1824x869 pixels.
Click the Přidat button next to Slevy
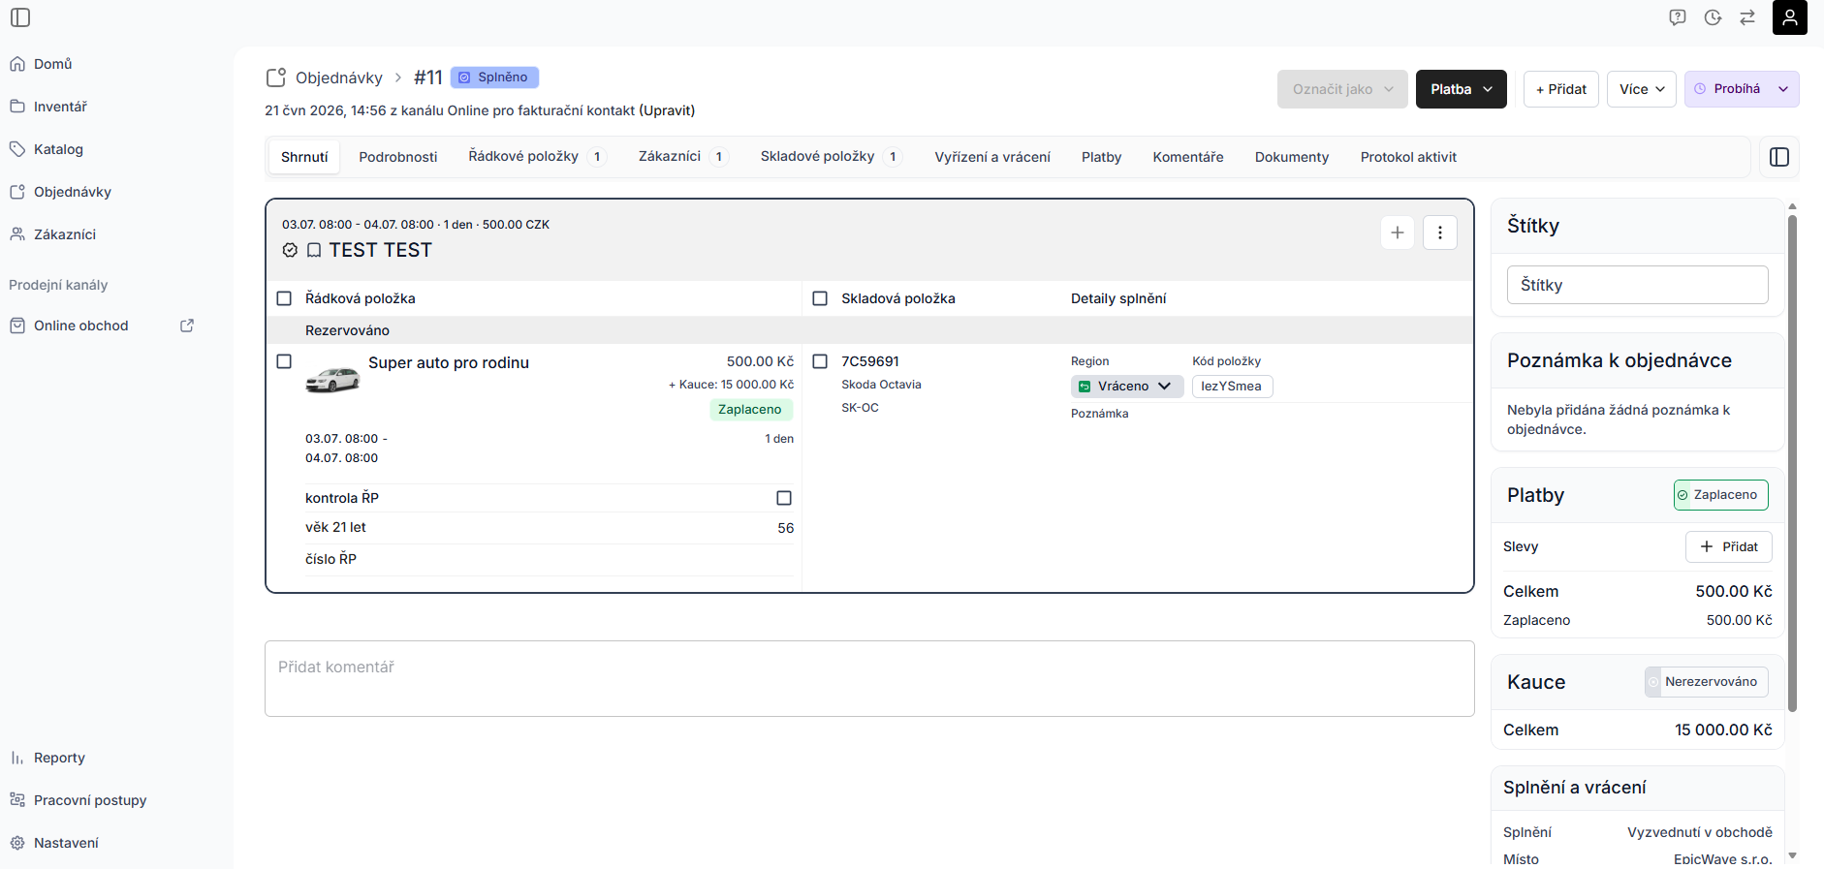(x=1728, y=546)
